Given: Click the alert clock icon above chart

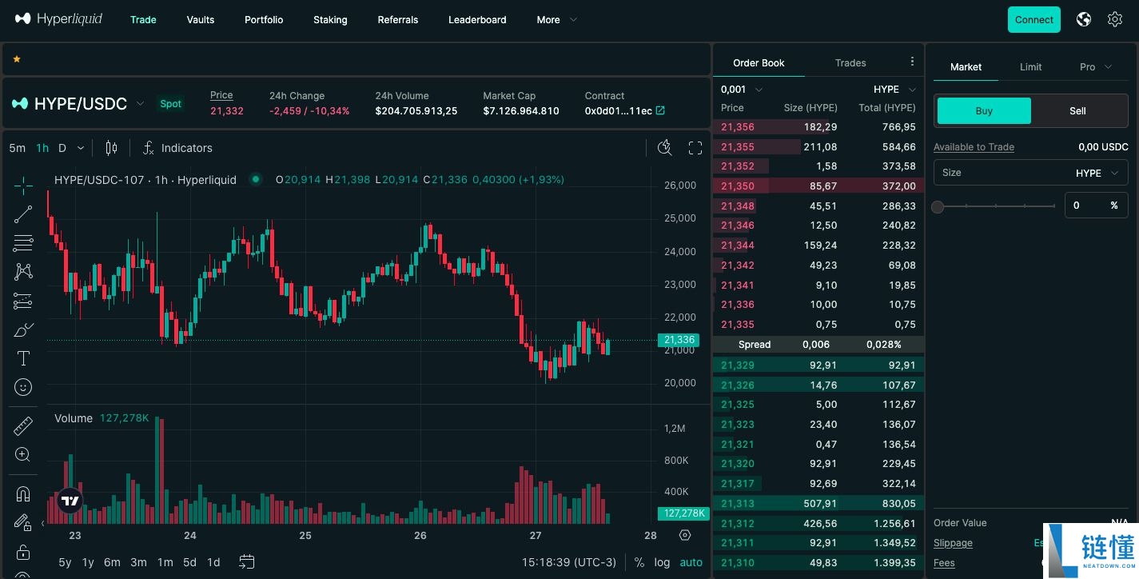Looking at the screenshot, I should (664, 148).
